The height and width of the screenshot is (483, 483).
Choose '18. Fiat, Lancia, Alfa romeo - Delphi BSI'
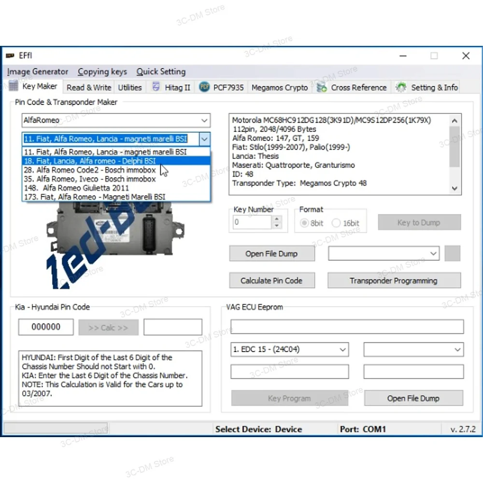point(116,161)
